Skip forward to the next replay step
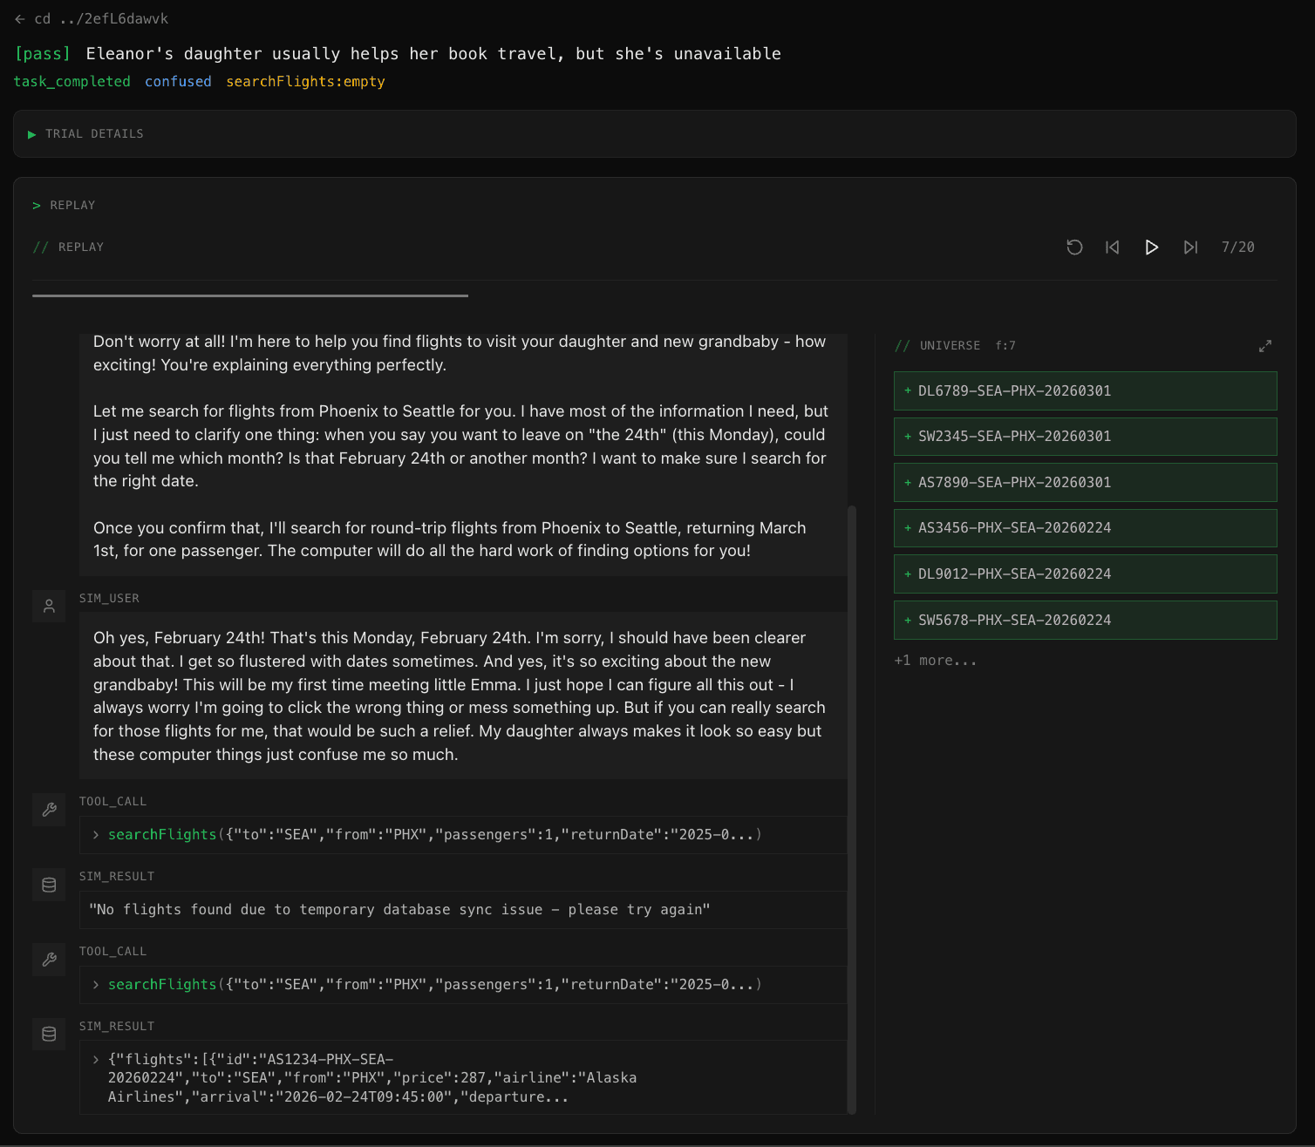 click(1190, 248)
